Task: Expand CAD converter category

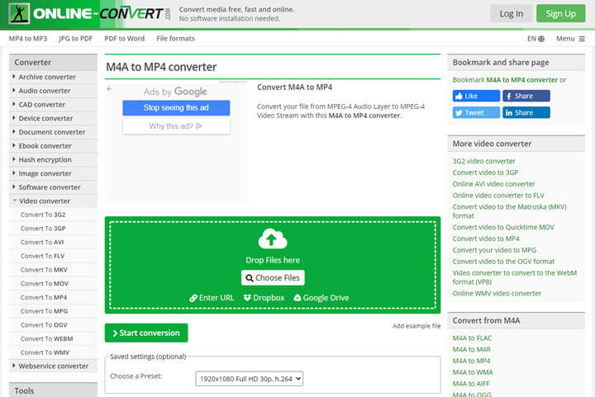Action: pyautogui.click(x=53, y=105)
